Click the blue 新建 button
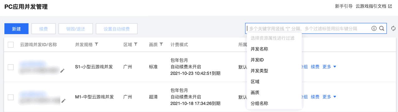Viewport: 398px width, 112px height. point(16,29)
